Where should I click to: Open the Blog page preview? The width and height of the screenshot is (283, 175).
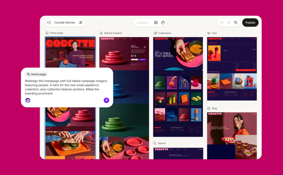232,136
